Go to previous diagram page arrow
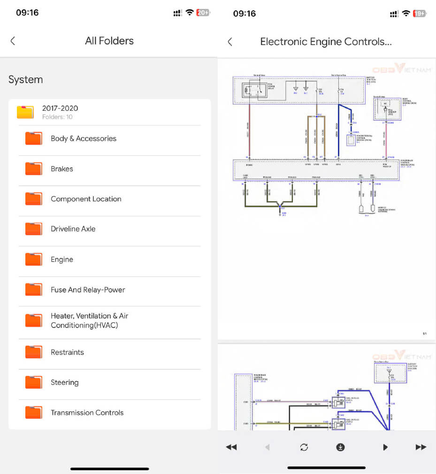The image size is (436, 474). [x=268, y=447]
